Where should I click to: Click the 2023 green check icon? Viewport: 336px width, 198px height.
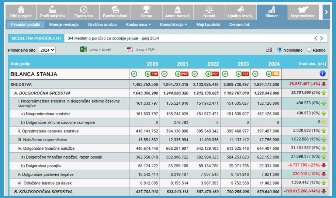point(225,74)
